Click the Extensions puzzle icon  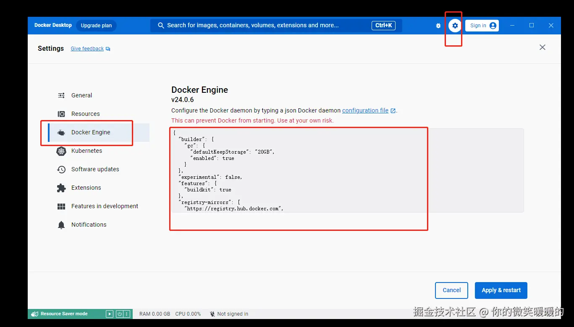click(61, 188)
